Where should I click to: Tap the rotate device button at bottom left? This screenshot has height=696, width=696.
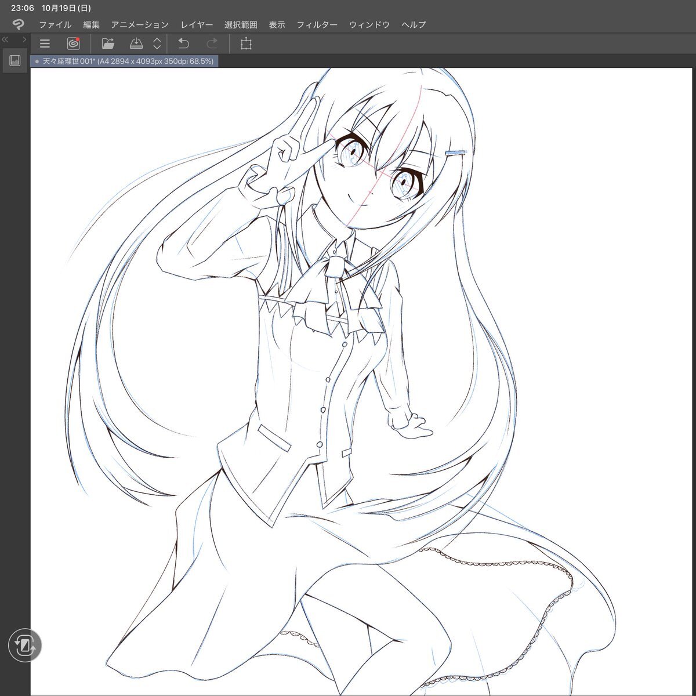pyautogui.click(x=25, y=645)
